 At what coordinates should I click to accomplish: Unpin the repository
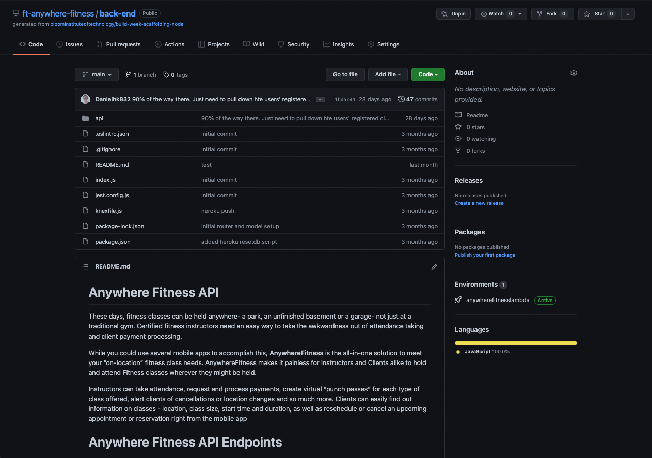coord(453,14)
